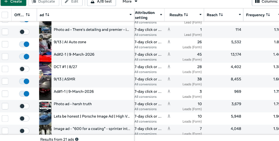Open thumbnail of DCT #1 8/27 ad
Screen dimensions: 279x141
point(46,69)
